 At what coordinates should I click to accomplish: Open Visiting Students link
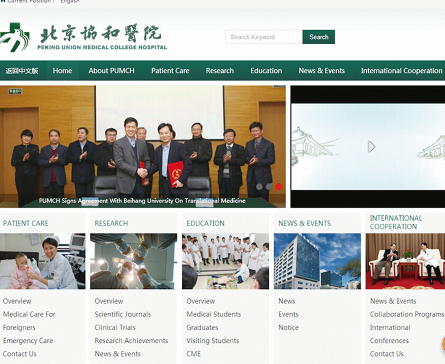click(213, 340)
